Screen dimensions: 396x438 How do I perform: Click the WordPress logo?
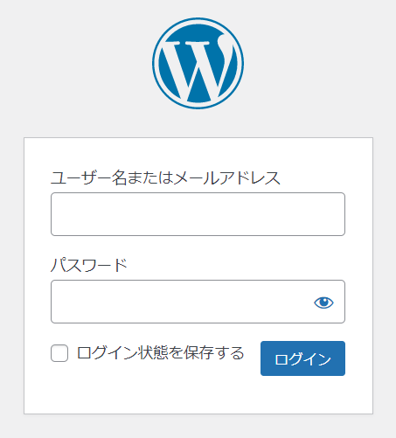198,63
